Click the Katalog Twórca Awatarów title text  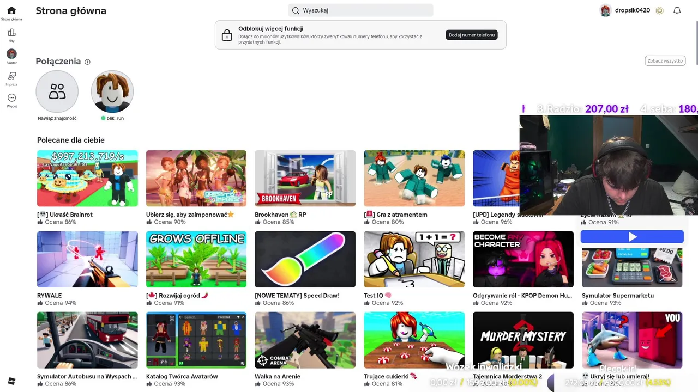pos(182,376)
